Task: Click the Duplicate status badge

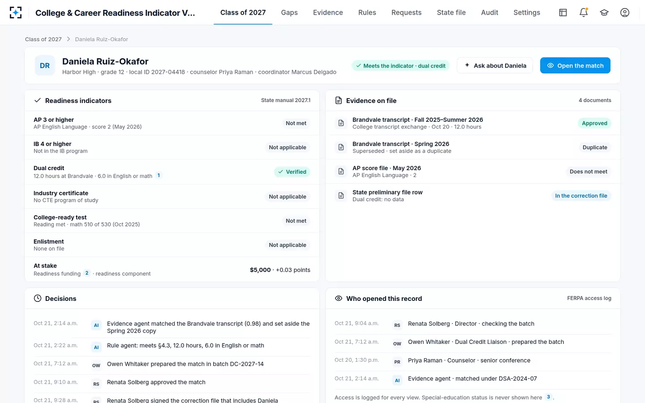Action: tap(595, 147)
